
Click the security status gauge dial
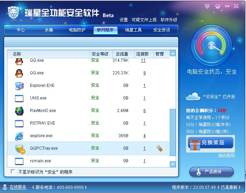(211, 45)
